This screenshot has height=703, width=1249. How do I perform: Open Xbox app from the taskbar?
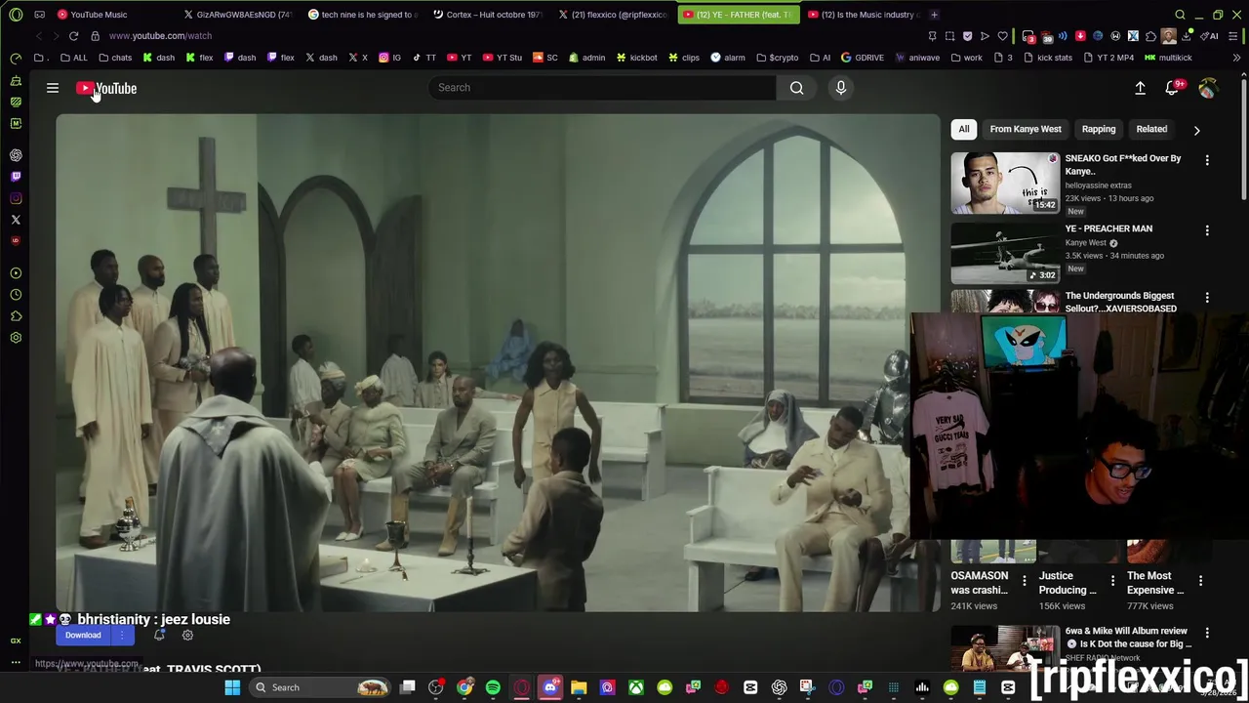coord(636,687)
